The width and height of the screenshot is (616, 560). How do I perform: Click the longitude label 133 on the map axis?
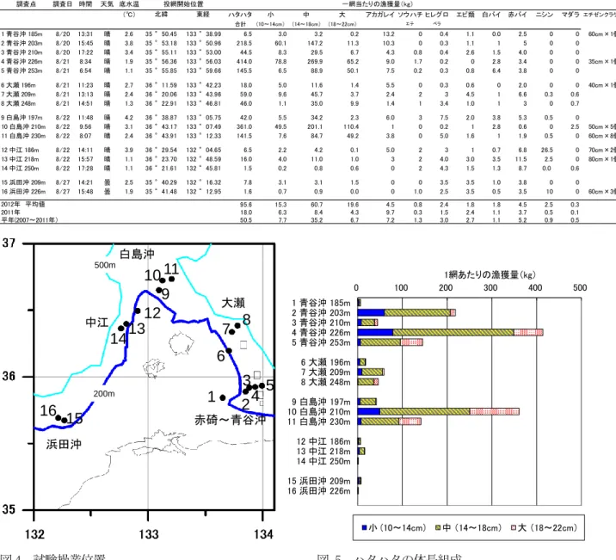pos(149,534)
